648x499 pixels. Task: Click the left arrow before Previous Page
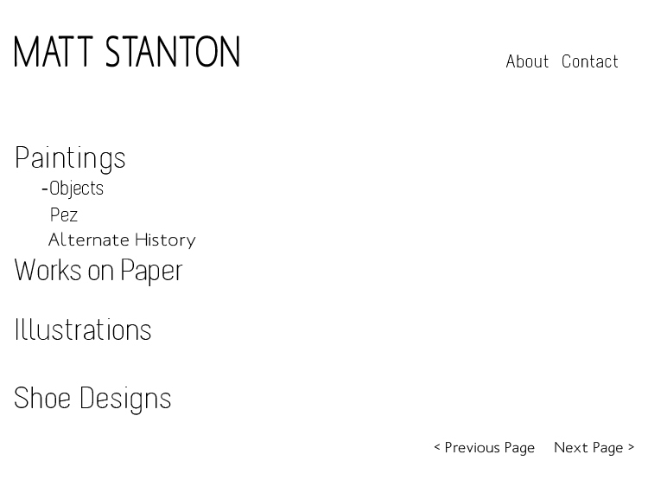[437, 447]
